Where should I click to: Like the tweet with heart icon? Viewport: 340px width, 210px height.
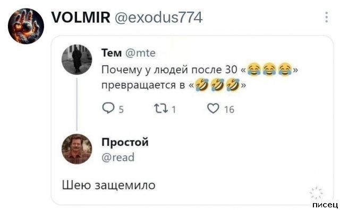213,108
